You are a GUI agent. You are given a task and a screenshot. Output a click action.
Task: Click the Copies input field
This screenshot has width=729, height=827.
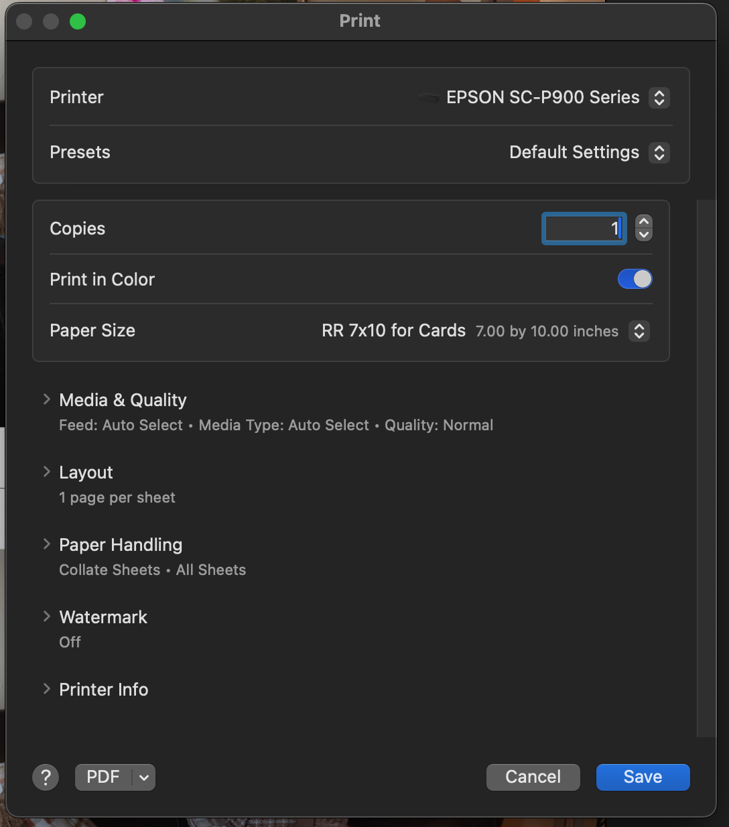point(583,229)
